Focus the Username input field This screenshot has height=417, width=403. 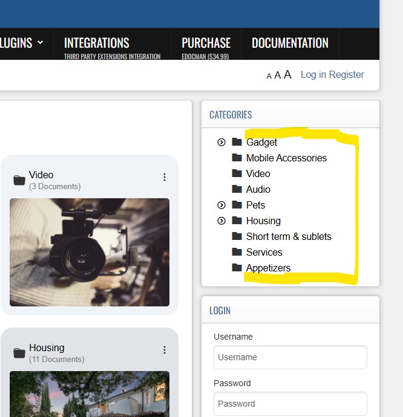[x=290, y=357]
